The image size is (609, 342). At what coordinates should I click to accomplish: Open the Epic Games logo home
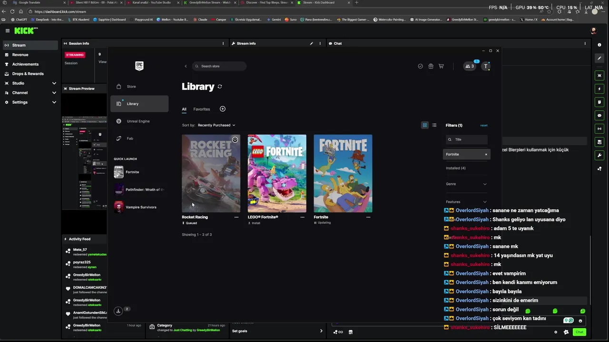[x=139, y=66]
